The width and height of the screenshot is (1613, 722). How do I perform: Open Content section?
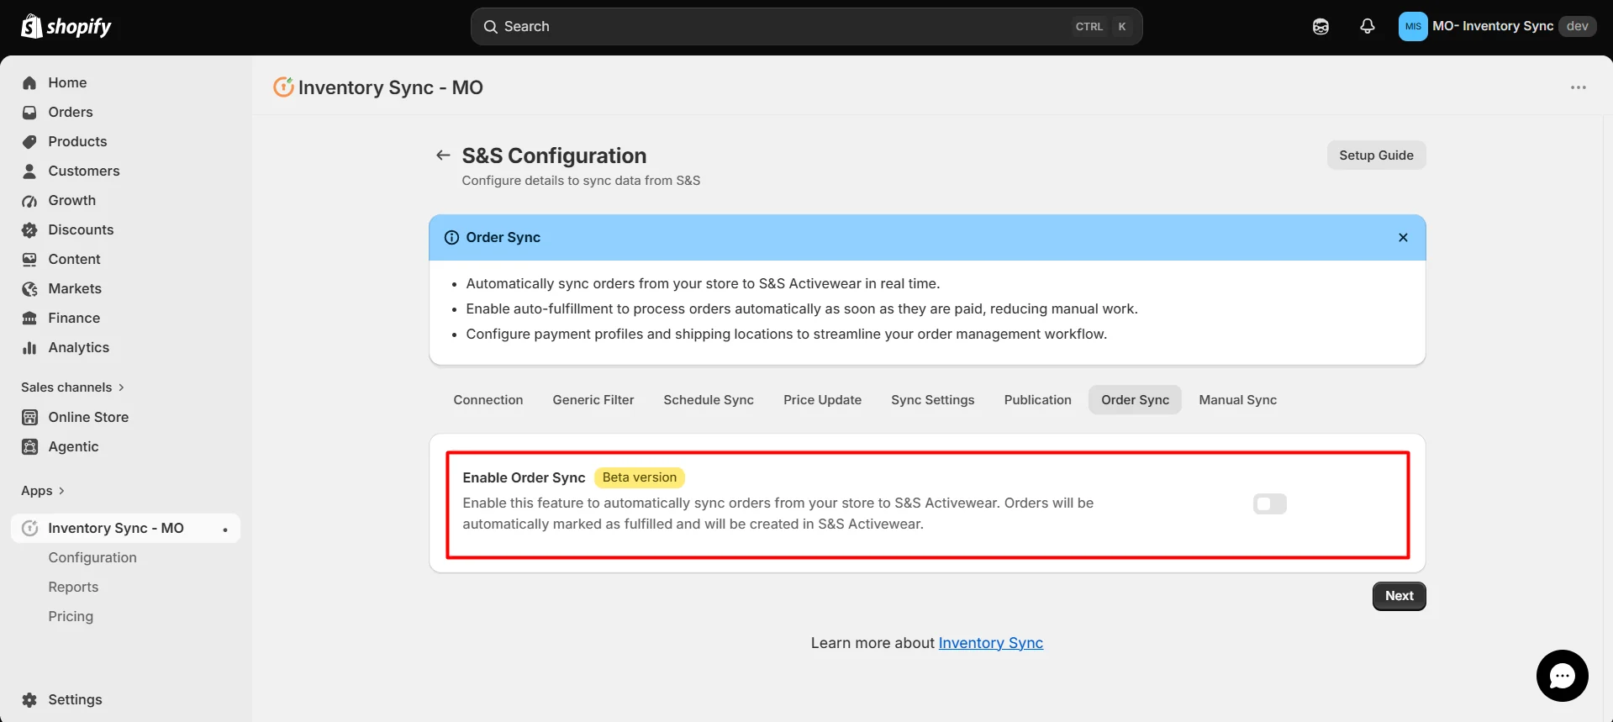74,259
